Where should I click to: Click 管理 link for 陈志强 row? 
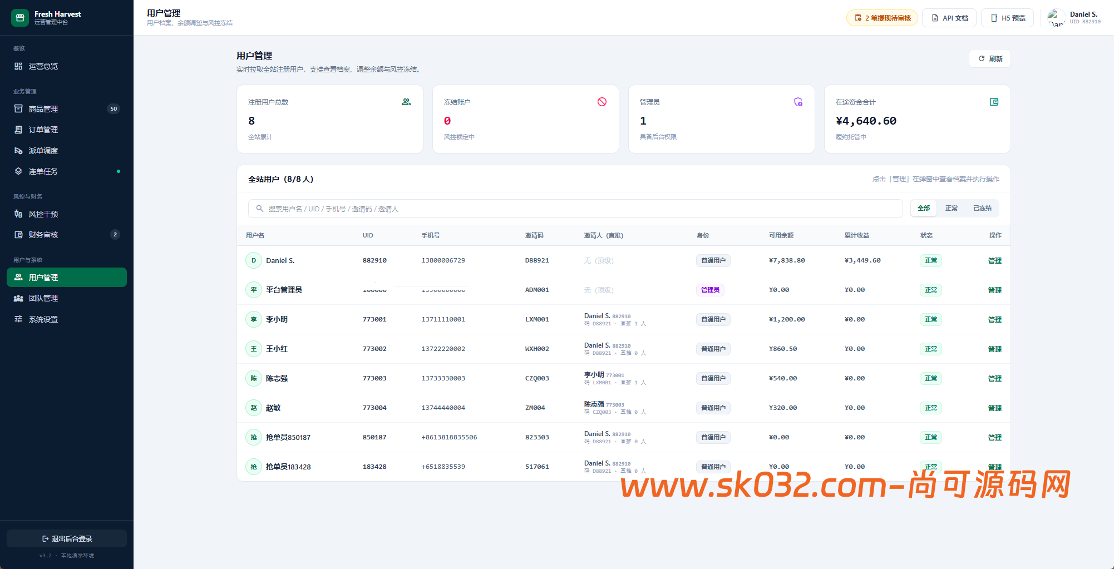994,378
